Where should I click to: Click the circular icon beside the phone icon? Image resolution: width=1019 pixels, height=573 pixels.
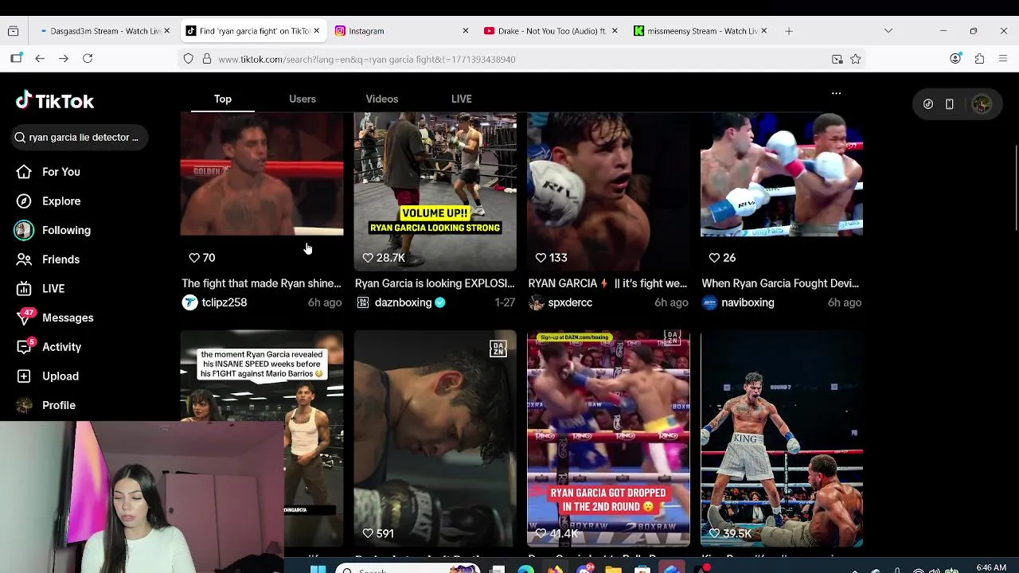[928, 104]
